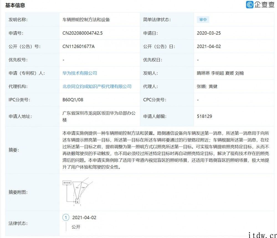The image size is (277, 238).
Task: Click the 代理人 field label
Action: [x=150, y=87]
